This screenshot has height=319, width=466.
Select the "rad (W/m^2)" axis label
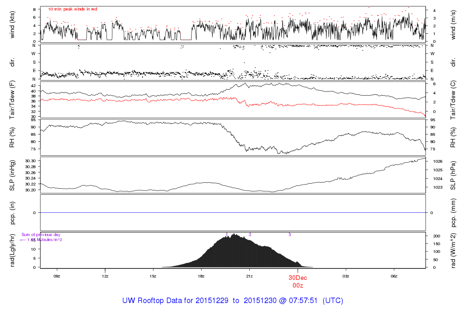454,251
